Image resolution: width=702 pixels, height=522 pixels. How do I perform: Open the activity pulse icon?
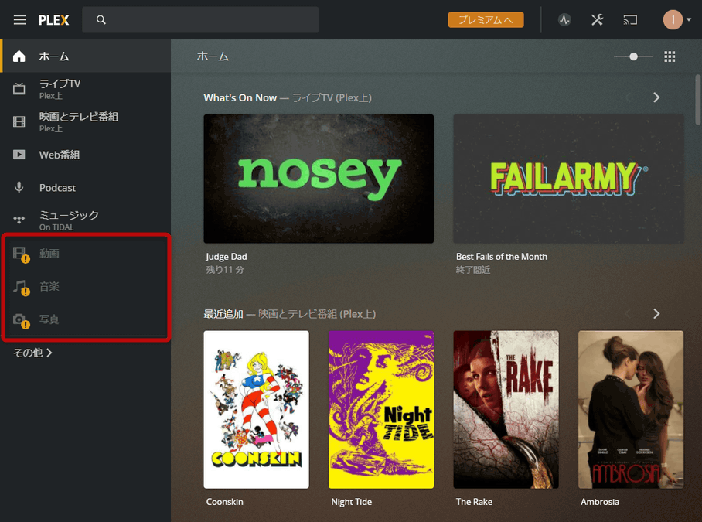pyautogui.click(x=564, y=19)
